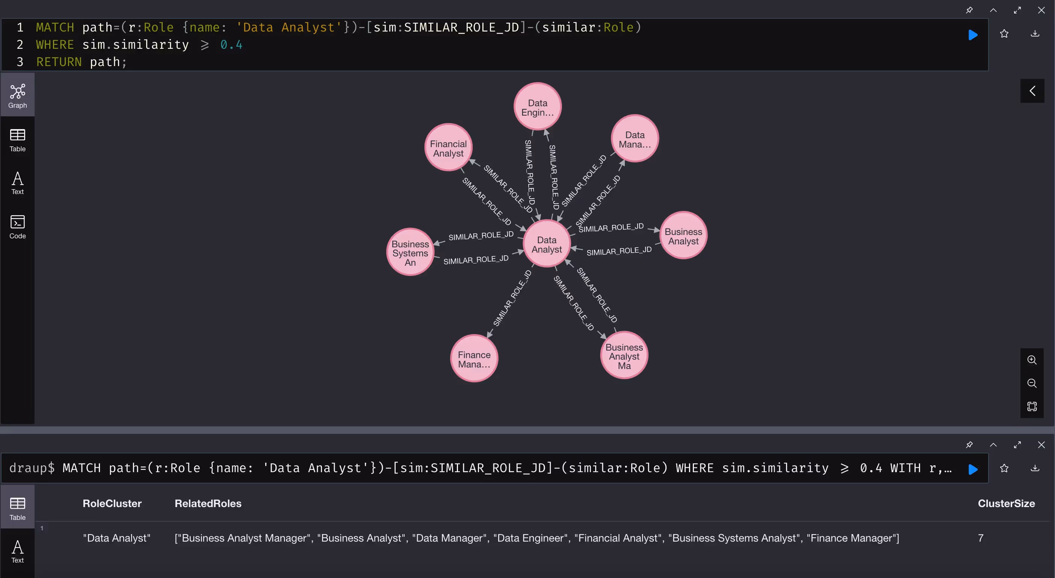Favorite the bottom frame query
Screen dimensions: 1055x578
1004,468
